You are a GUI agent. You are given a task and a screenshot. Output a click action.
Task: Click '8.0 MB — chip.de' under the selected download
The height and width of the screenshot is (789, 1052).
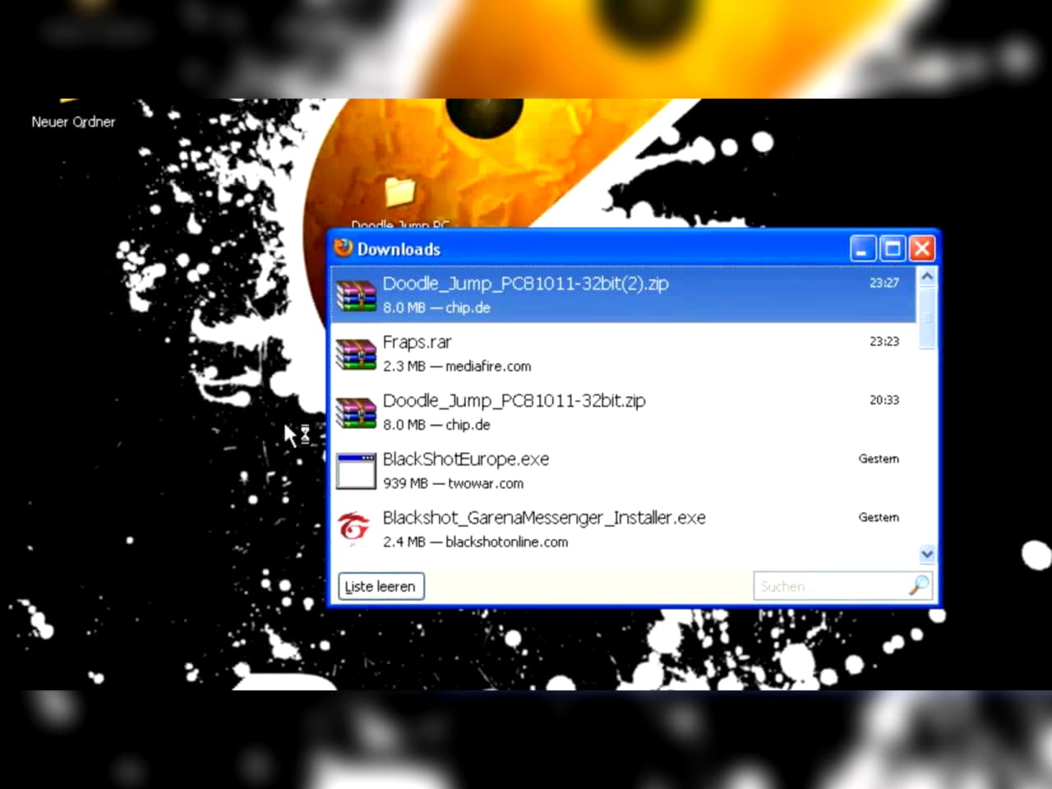click(x=436, y=307)
